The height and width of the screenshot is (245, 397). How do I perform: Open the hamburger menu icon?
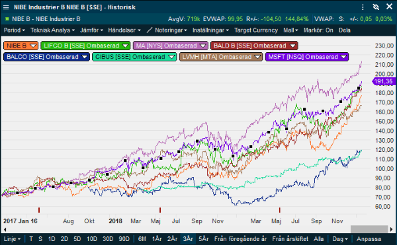coord(6,7)
